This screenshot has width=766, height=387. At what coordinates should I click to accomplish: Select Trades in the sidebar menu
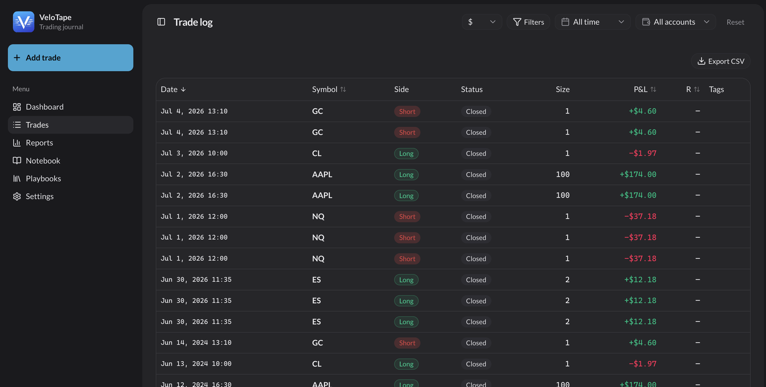tap(70, 125)
